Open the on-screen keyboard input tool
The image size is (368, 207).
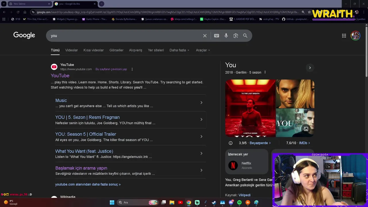coord(216,36)
